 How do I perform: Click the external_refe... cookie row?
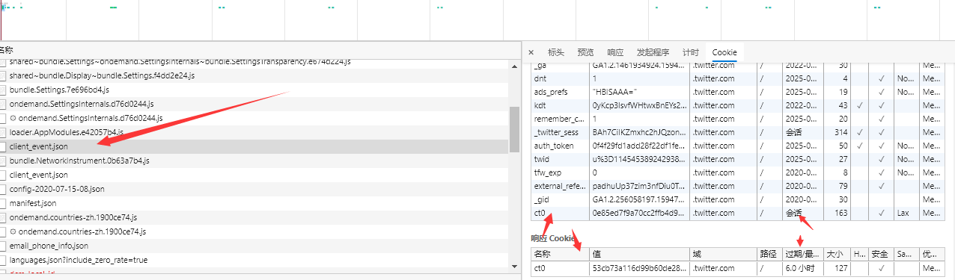point(737,185)
